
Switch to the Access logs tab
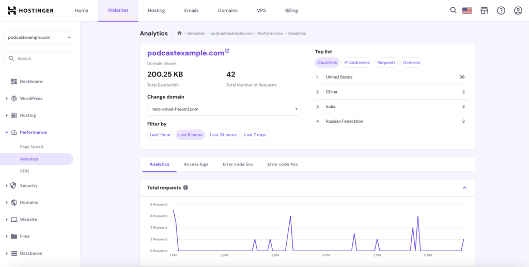pos(196,164)
